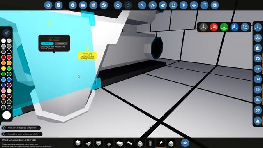Image resolution: width=263 pixels, height=148 pixels.
Task: Click the focus on hovered blocks hint
Action: tap(22, 134)
